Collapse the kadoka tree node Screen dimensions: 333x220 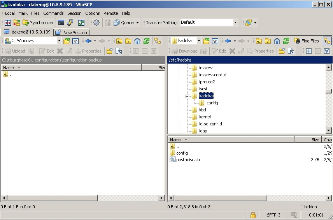click(x=187, y=96)
